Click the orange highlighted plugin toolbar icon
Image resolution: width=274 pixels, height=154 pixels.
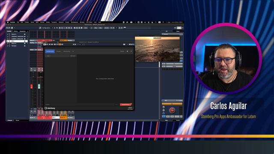pos(60,44)
